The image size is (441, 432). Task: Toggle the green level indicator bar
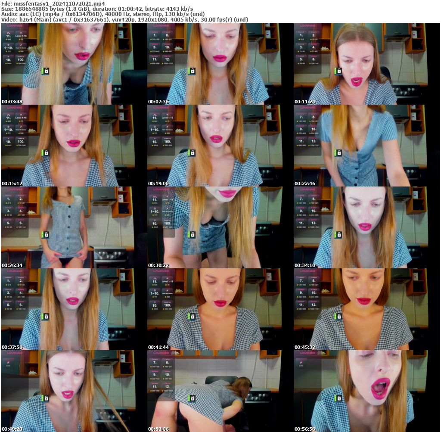click(43, 70)
